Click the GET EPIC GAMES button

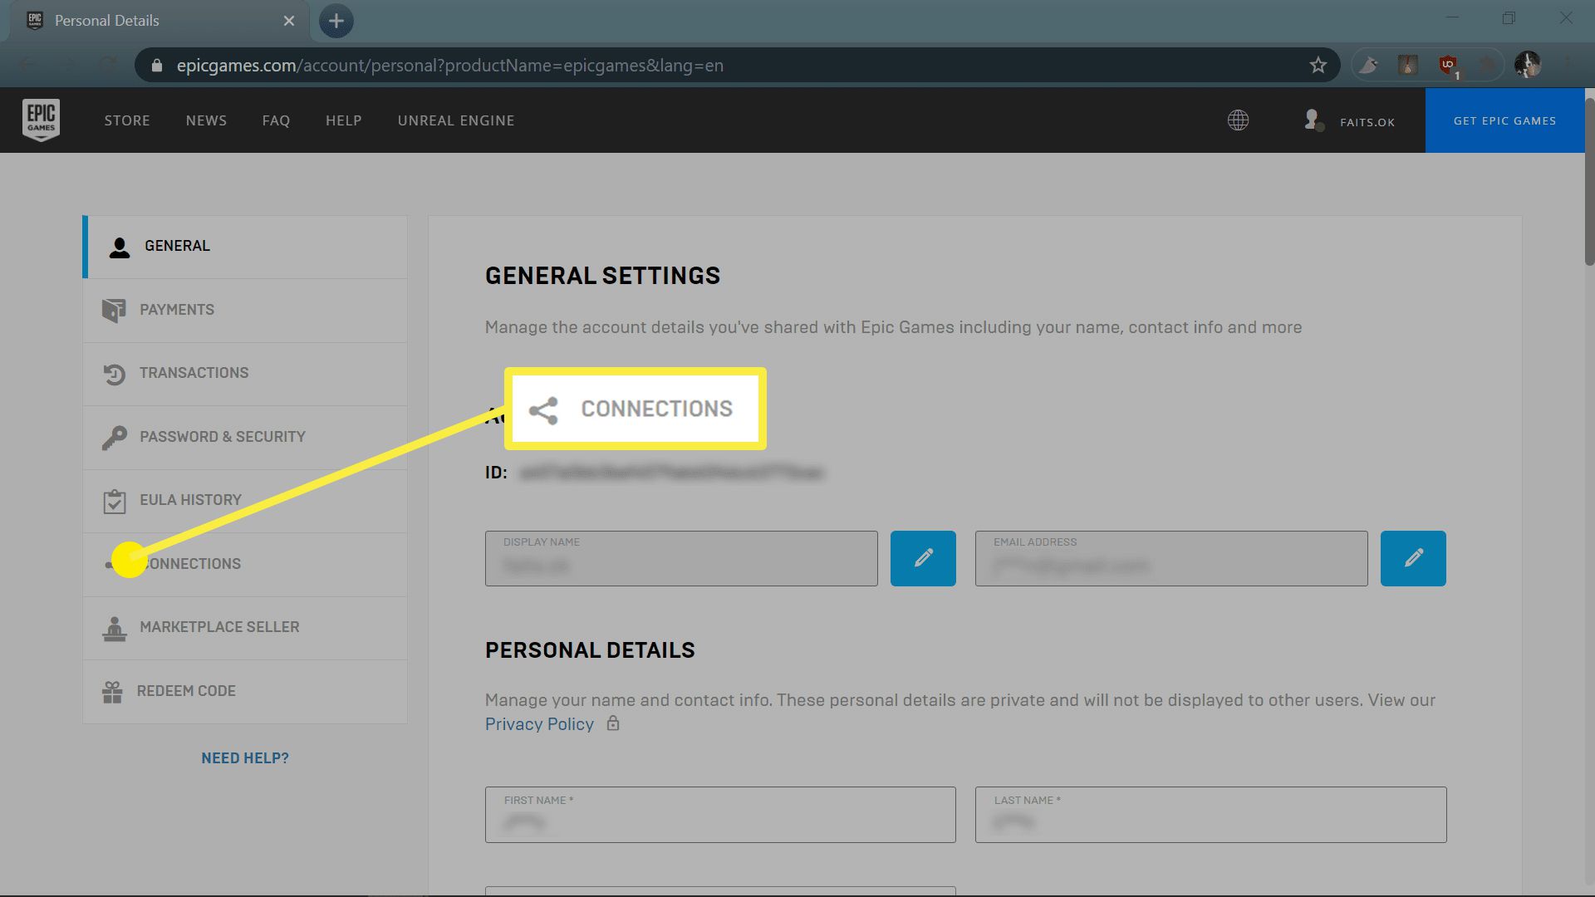click(x=1504, y=120)
